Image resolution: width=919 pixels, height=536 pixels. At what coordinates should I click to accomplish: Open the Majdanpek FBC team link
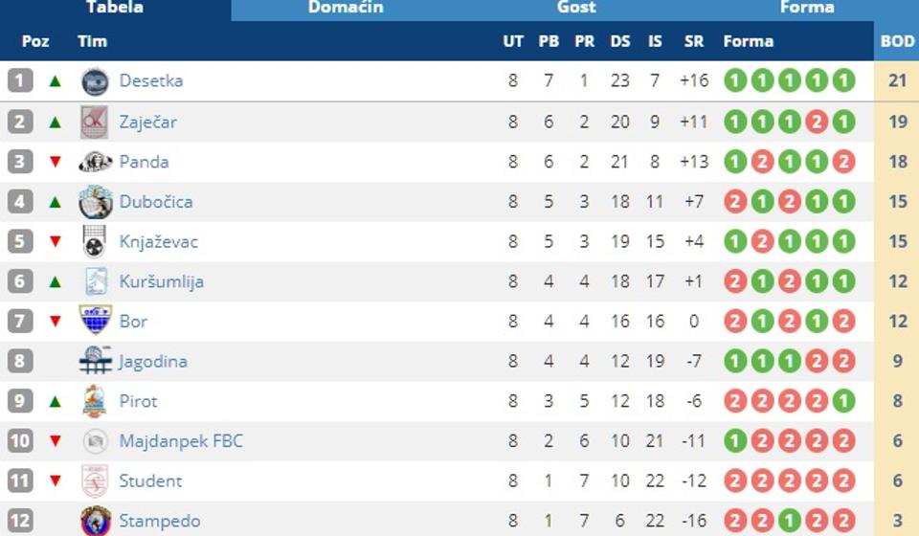(x=181, y=441)
